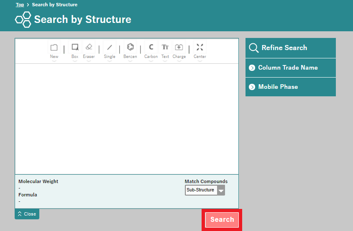Expand options under the Benzen tool
Screen dimensions: 353x231
point(130,61)
